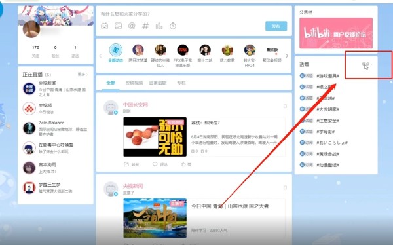This screenshot has width=393, height=245.
Task: Click the 央视频 streamer name
Action: tap(45, 105)
